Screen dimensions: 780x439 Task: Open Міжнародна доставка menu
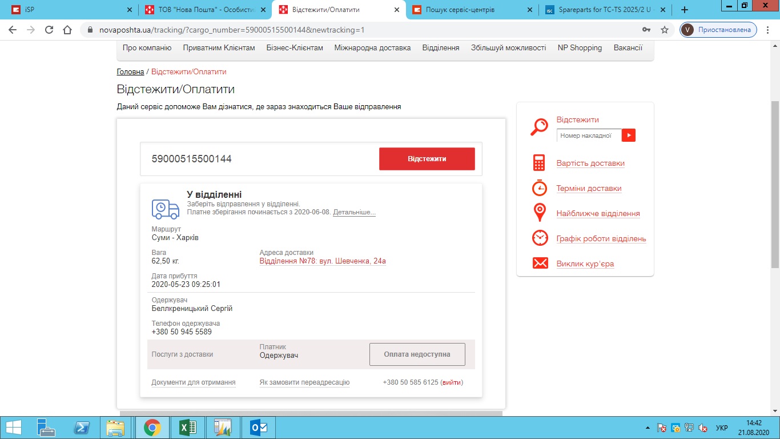372,48
